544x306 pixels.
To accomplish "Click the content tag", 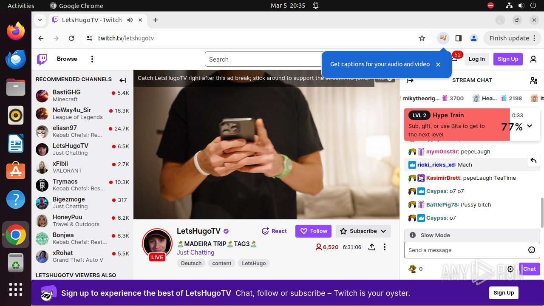I will (222, 263).
